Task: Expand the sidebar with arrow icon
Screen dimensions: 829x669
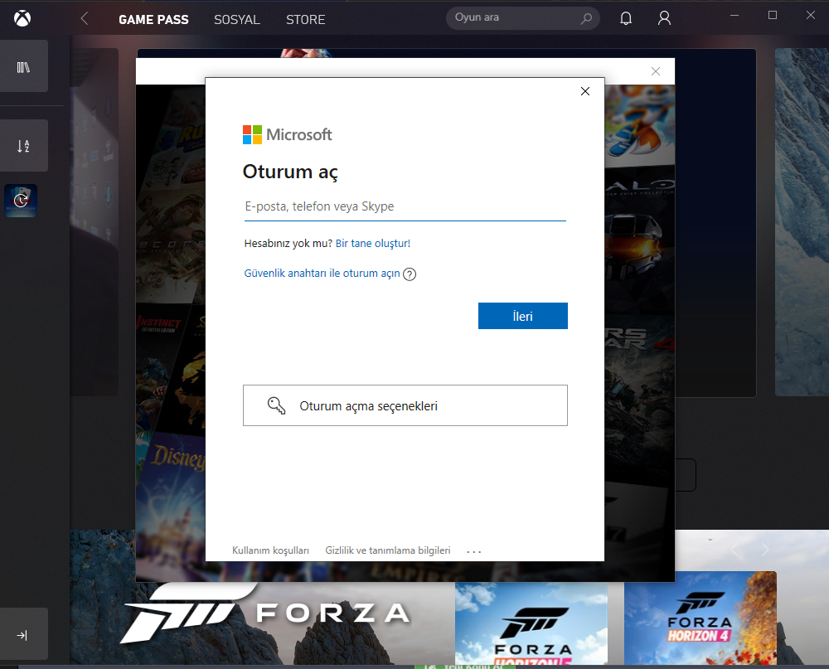Action: click(x=22, y=635)
